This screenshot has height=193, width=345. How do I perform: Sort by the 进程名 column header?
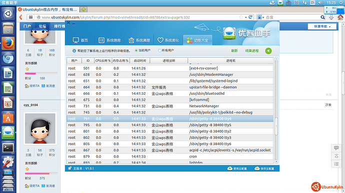(x=230, y=61)
